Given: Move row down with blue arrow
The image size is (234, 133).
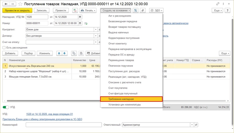Looking at the screenshot, I should 65,53.
